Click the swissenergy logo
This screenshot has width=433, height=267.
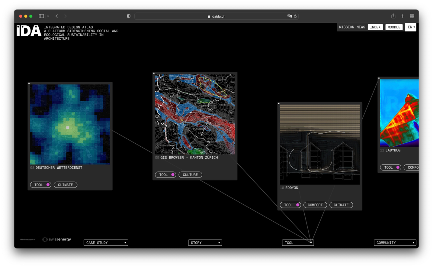tap(57, 239)
